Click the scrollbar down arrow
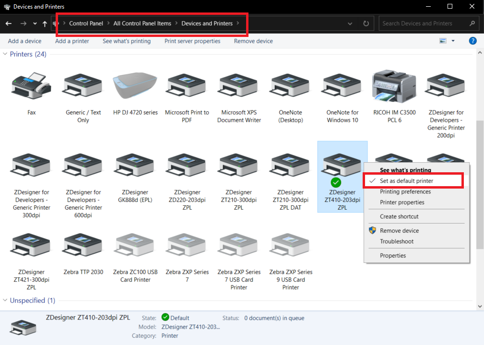The width and height of the screenshot is (484, 345). [x=480, y=307]
